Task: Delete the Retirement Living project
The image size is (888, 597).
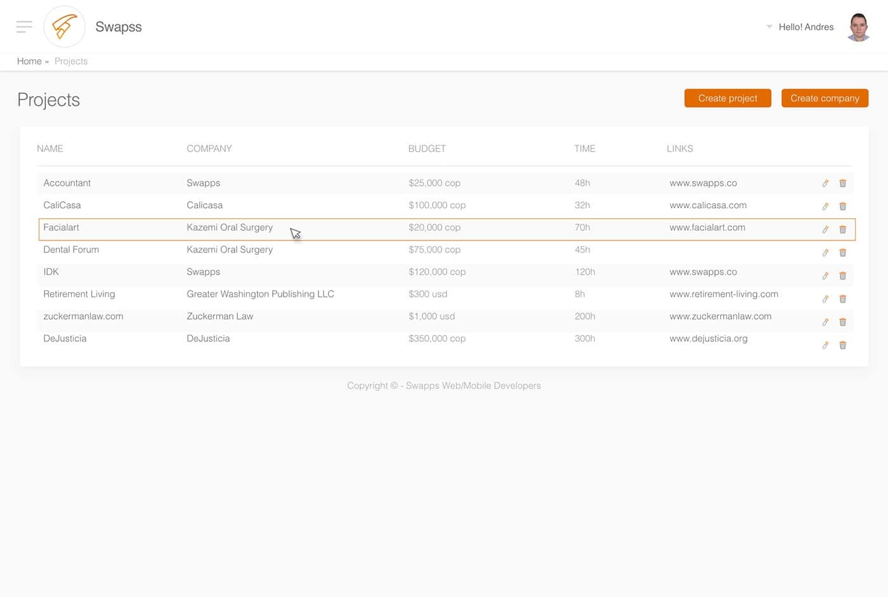Action: pyautogui.click(x=843, y=299)
